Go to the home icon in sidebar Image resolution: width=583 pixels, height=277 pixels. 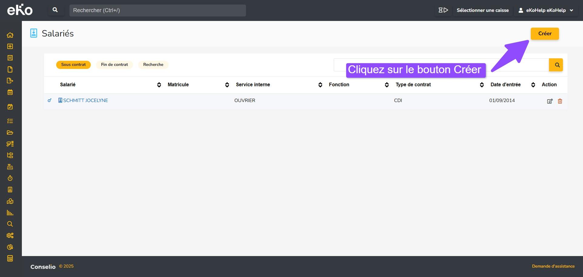tap(10, 35)
